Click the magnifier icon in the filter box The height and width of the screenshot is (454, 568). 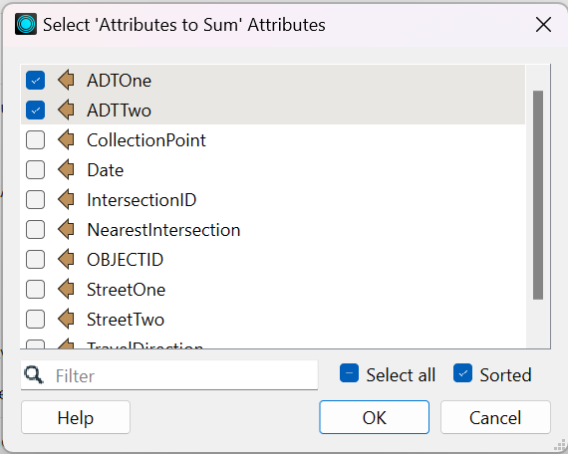[34, 375]
